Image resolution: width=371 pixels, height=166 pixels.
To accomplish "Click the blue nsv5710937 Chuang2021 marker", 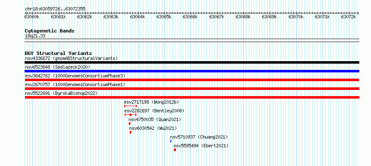I will point(171,141).
